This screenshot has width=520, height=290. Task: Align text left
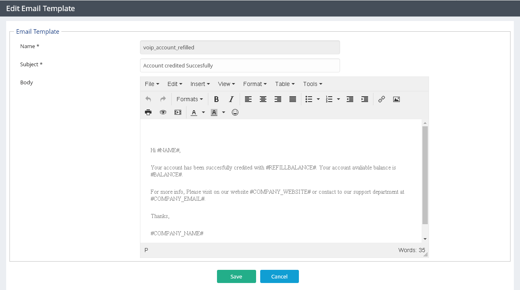(248, 99)
